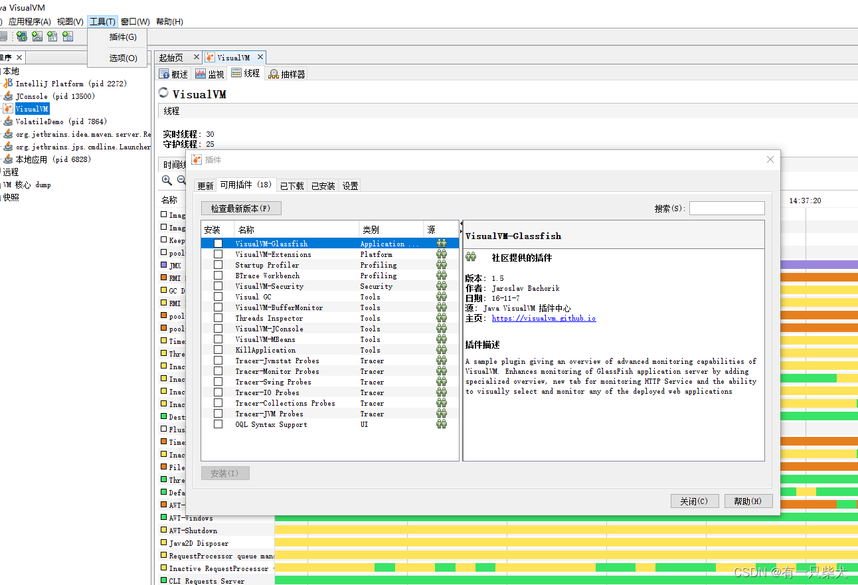Screen dimensions: 858x585
Task: Switch to the 更新 tab in plugins dialog
Action: click(205, 186)
